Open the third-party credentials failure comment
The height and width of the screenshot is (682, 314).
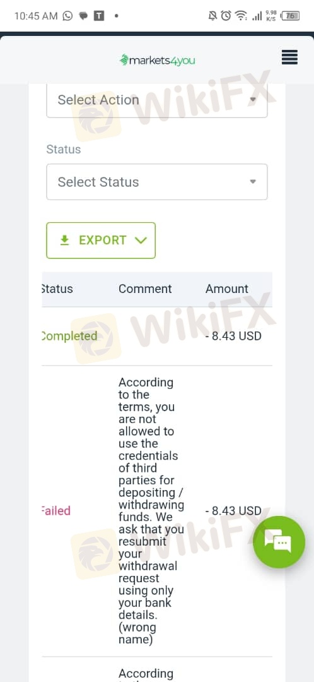(x=151, y=511)
